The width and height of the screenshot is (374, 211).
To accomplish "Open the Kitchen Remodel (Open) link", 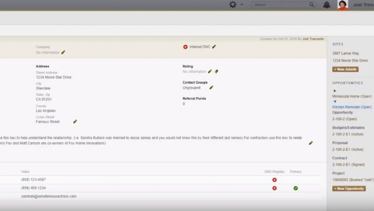I will tap(352, 107).
